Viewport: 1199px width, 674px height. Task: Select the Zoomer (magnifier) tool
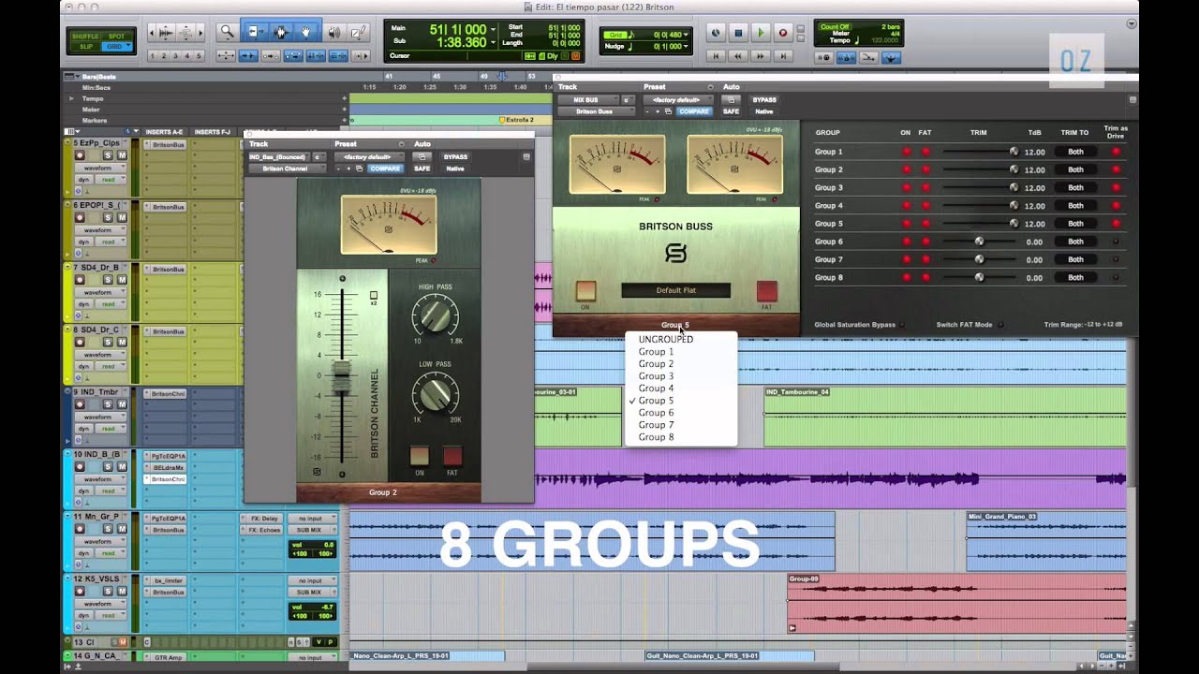coord(227,33)
